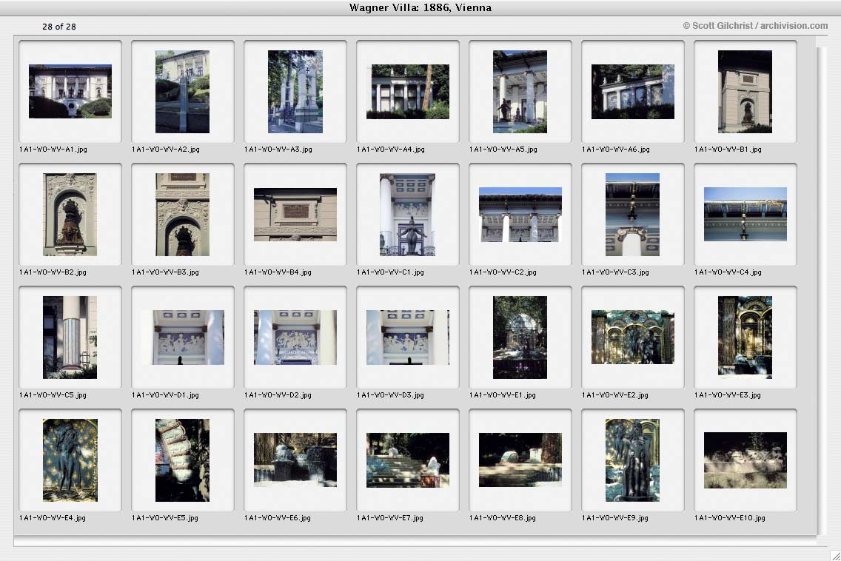Image resolution: width=841 pixels, height=561 pixels.
Task: Select sculpture thumbnail 1A1-WO-WV-E4.jpg
Action: tap(70, 460)
